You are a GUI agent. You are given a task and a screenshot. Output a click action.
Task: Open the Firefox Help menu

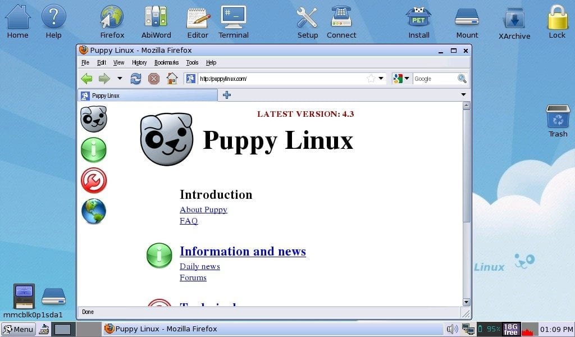211,63
